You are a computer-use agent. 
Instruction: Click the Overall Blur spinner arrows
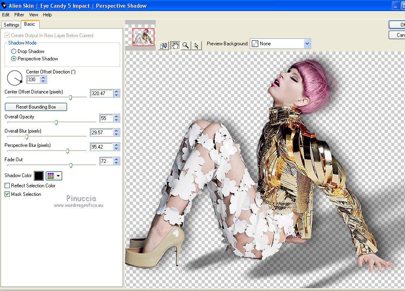click(x=116, y=133)
